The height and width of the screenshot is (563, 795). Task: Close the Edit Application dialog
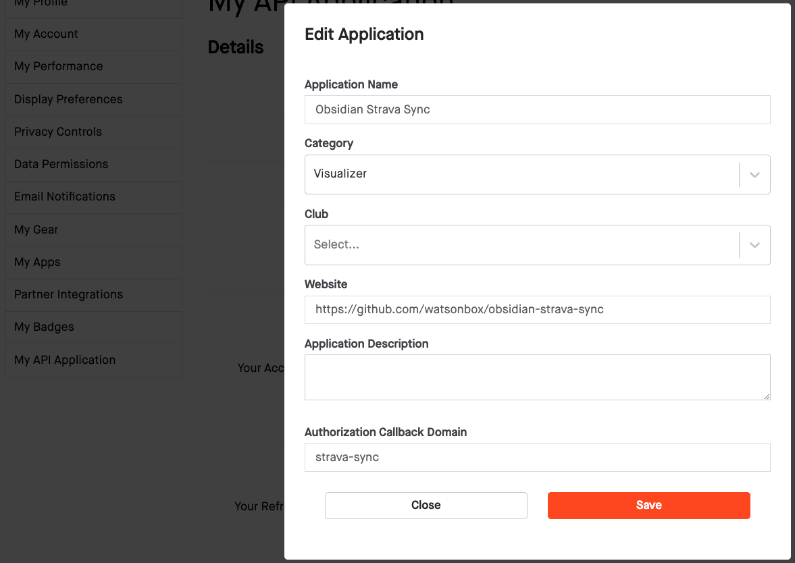tap(426, 505)
